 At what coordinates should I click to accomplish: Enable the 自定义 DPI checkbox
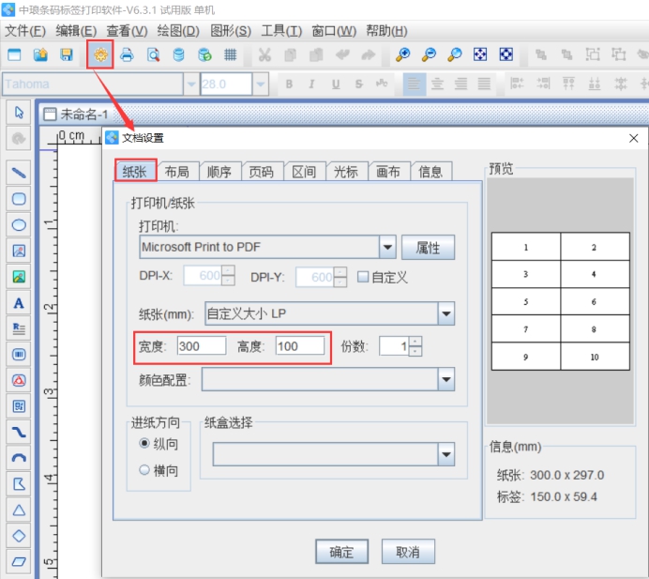click(x=364, y=277)
